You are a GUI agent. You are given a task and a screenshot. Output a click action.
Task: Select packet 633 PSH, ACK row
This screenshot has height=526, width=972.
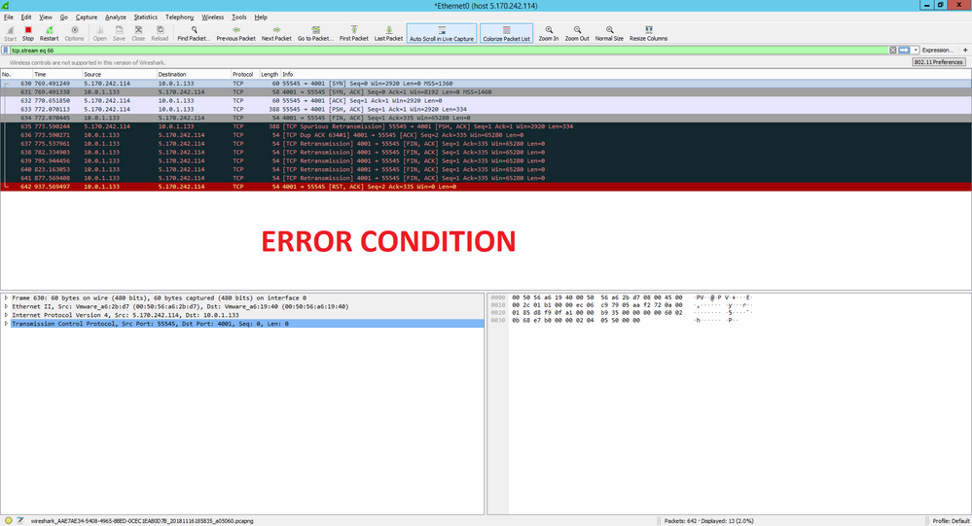[x=486, y=109]
